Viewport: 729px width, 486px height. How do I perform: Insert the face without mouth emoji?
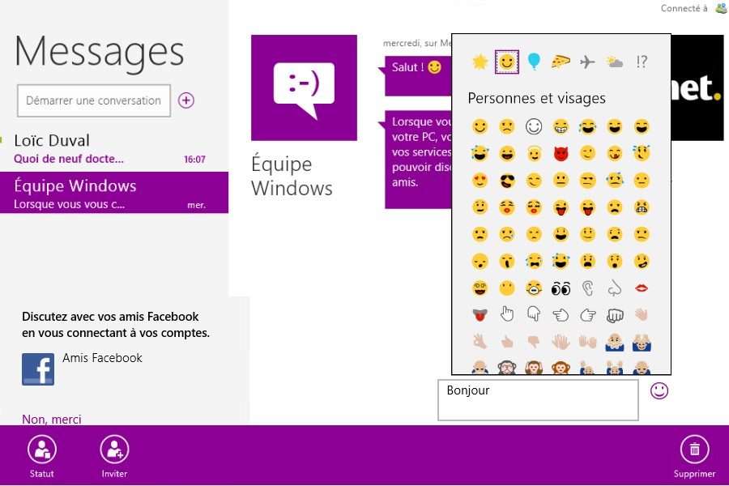point(507,288)
